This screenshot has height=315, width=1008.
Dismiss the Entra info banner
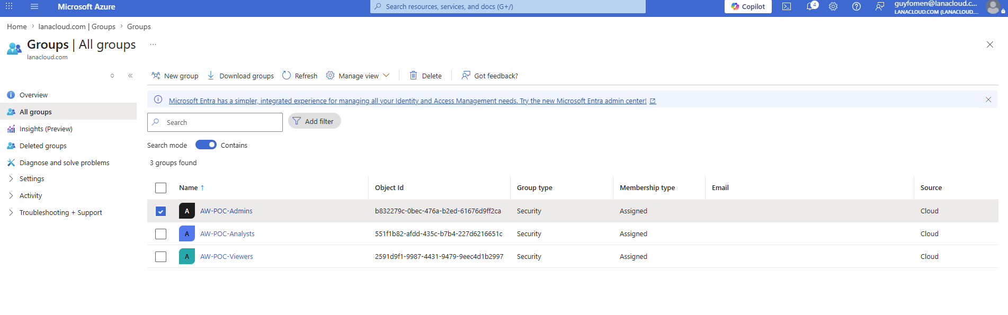click(988, 100)
